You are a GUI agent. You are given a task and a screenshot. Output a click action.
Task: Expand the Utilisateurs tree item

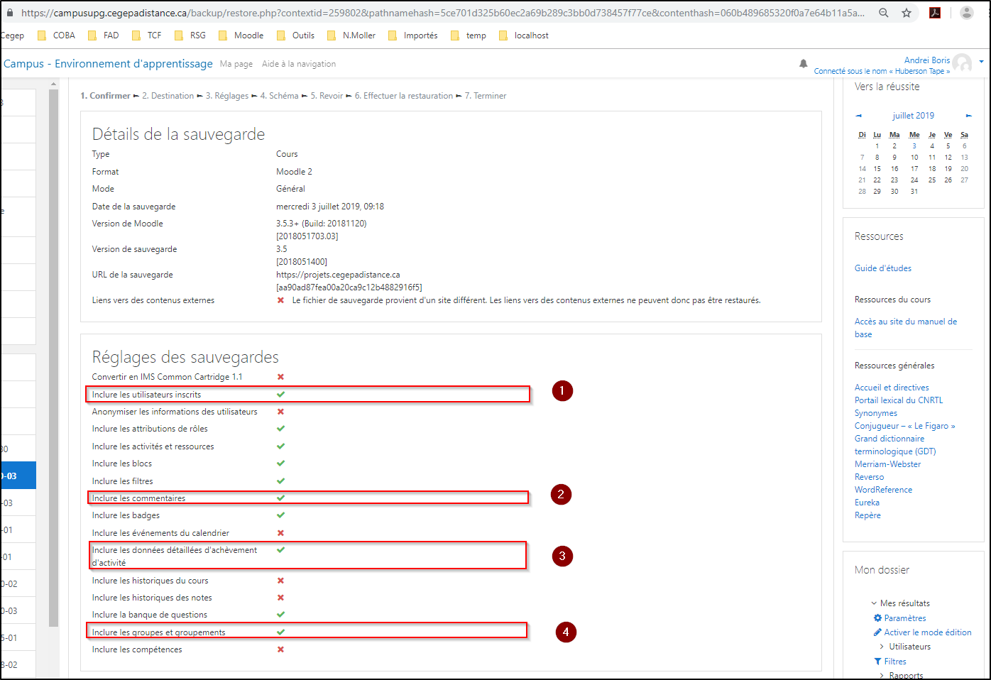tap(882, 647)
